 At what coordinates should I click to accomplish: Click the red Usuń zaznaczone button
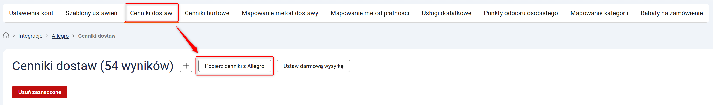pos(40,92)
